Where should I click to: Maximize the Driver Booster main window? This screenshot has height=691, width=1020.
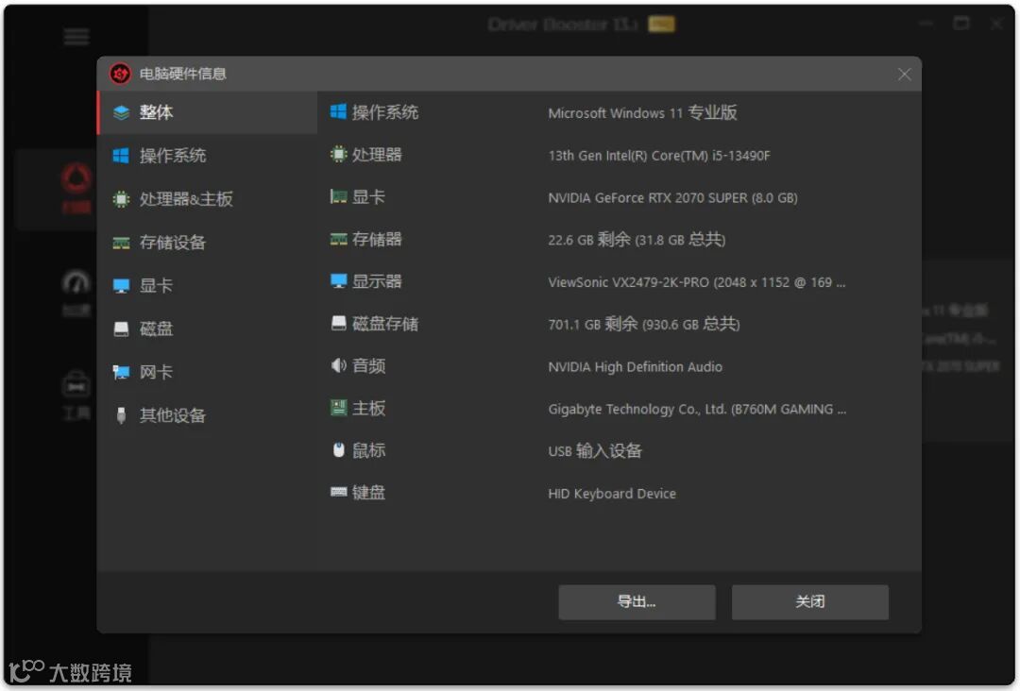tap(961, 24)
